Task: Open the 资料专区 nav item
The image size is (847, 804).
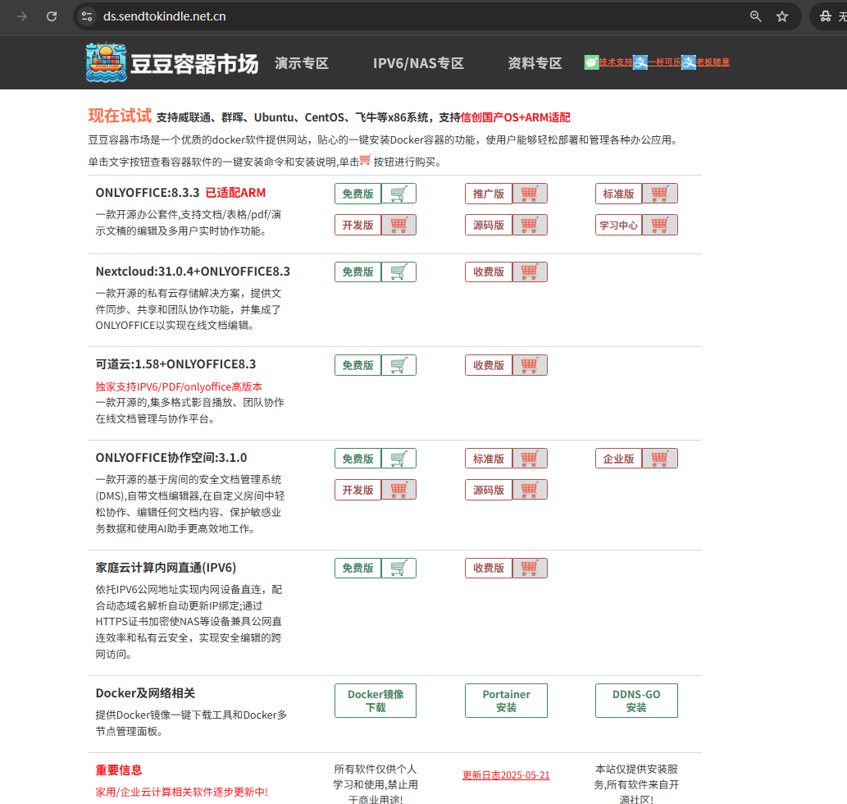Action: click(535, 63)
